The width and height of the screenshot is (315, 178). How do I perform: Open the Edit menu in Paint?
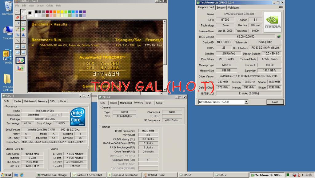[24, 6]
